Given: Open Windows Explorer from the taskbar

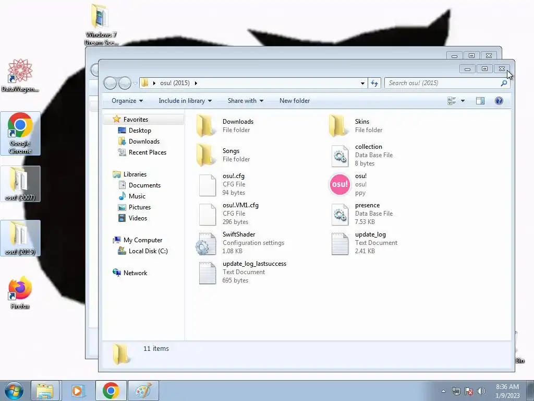Looking at the screenshot, I should coord(45,391).
